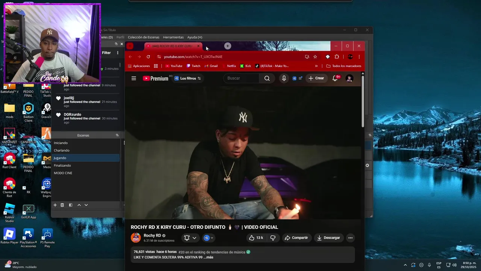Open the Kick bookmark
This screenshot has height=271, width=481.
click(245, 66)
